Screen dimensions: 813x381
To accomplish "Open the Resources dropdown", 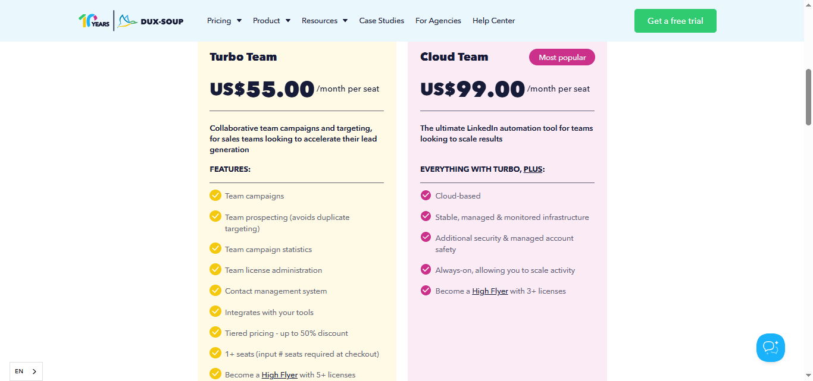I will pos(324,20).
